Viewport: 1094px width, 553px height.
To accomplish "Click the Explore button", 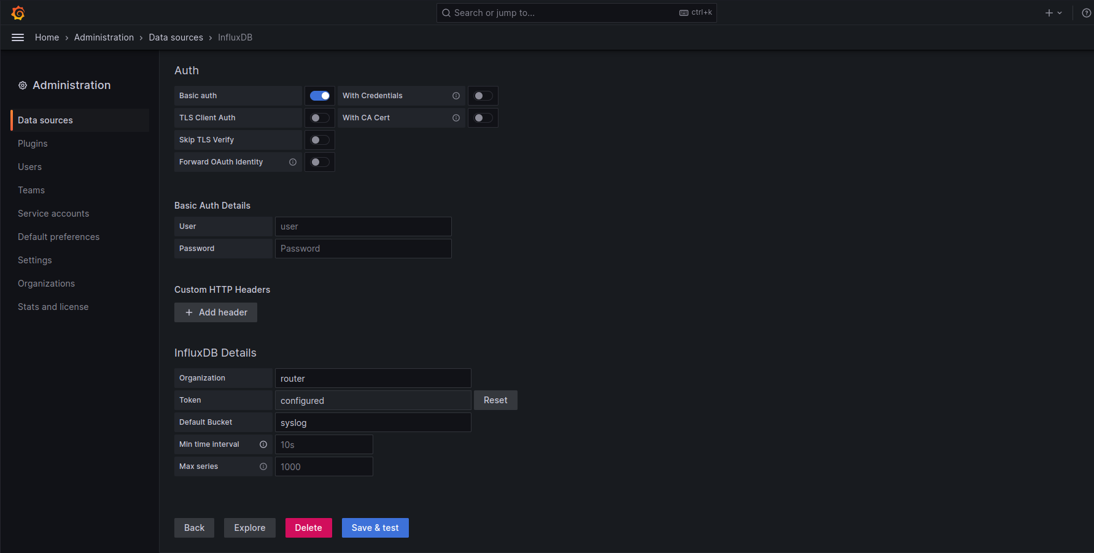I will pyautogui.click(x=250, y=528).
